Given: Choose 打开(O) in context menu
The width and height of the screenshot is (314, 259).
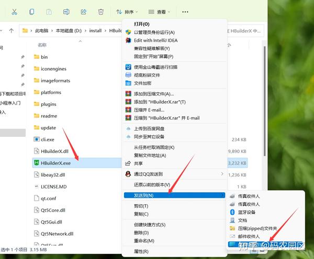Looking at the screenshot, I should (175, 24).
